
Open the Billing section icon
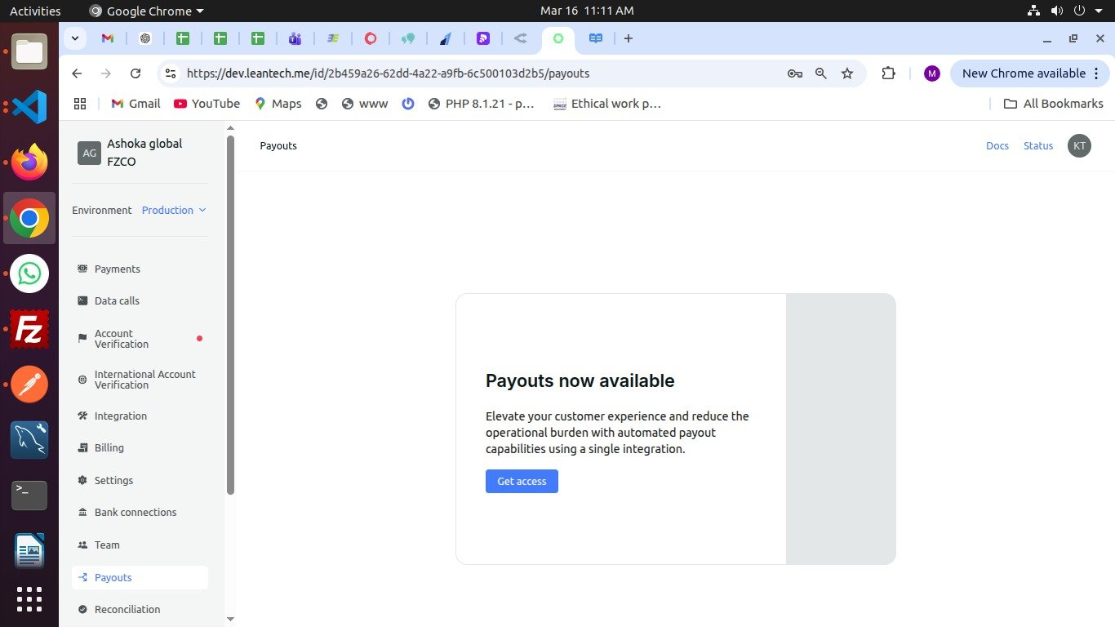(x=82, y=447)
